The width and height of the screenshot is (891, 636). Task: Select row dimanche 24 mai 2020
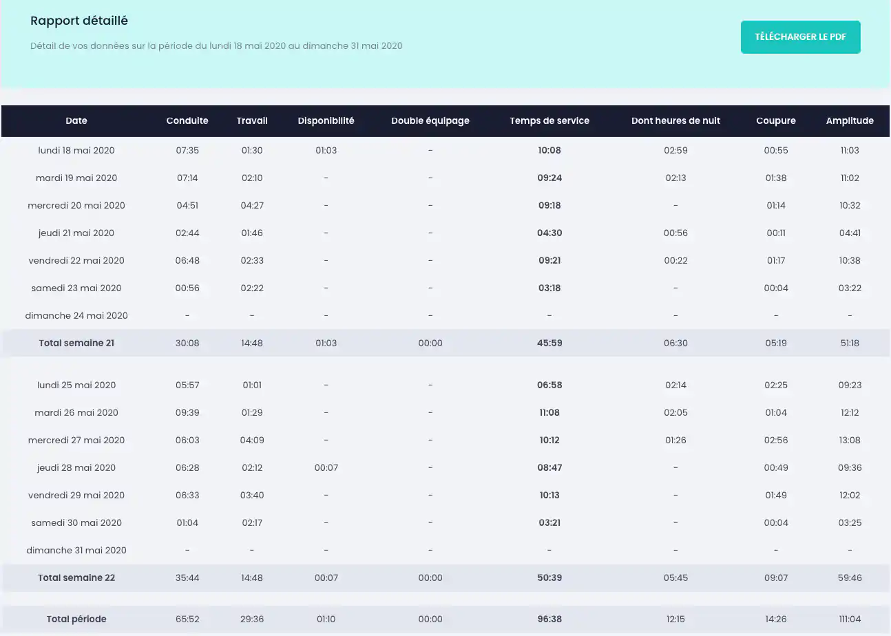click(x=445, y=315)
